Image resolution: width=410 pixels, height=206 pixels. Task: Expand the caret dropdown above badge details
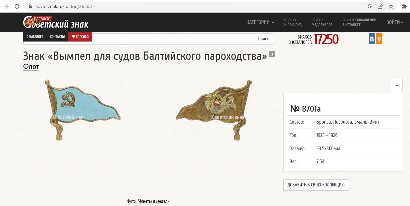click(x=397, y=85)
